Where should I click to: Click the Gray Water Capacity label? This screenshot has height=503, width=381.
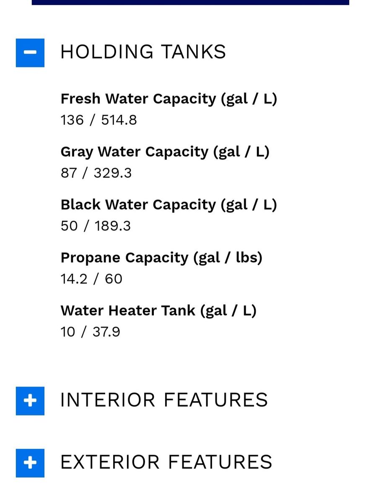pos(165,152)
